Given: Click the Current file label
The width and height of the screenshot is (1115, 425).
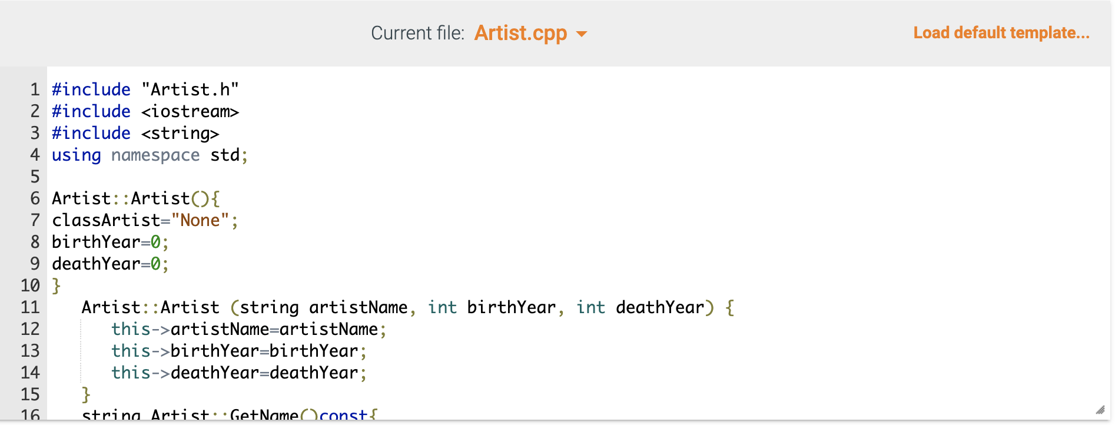Looking at the screenshot, I should coord(418,32).
